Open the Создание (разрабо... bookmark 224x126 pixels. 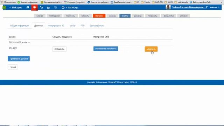point(75,2)
